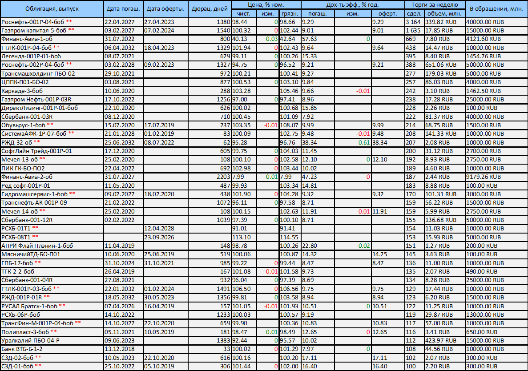The height and width of the screenshot is (371, 528).
Task: Select the 'Трансмашхолдинг-ПБО-02' bond cell
Action: pos(38,73)
